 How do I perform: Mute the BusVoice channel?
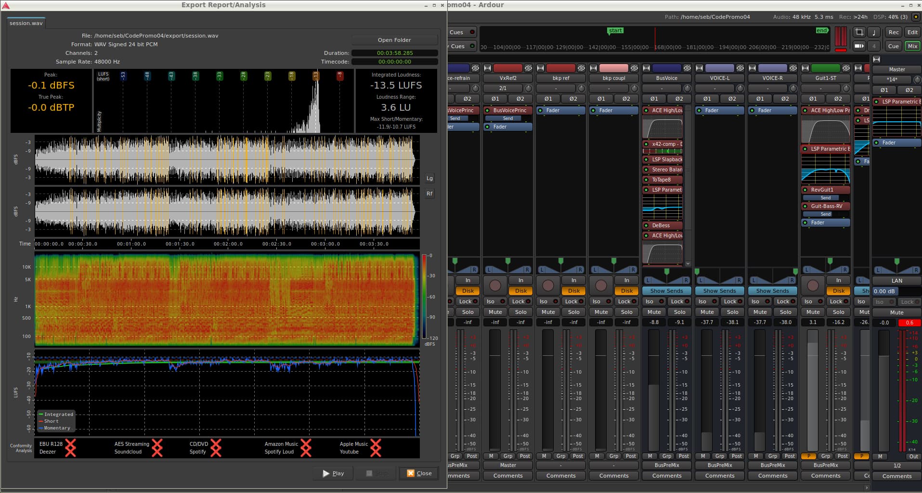654,312
